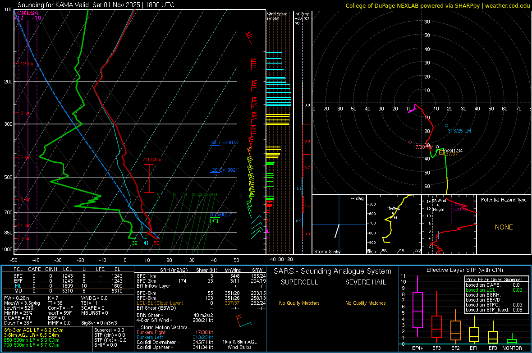Select the SFC parcel row
This screenshot has width=532, height=353.
68,276
